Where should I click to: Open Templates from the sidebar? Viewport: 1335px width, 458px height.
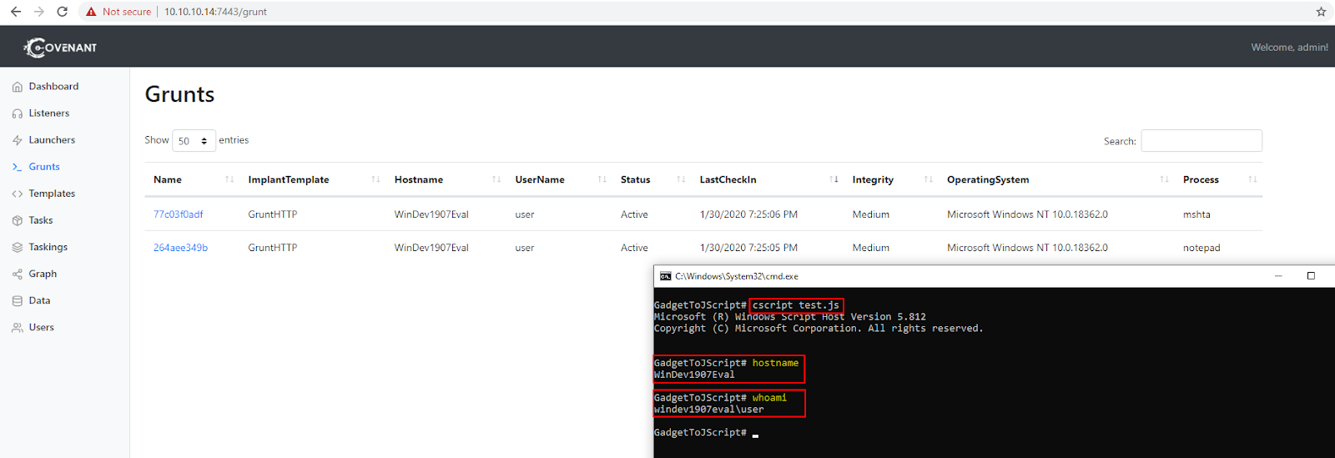point(52,193)
